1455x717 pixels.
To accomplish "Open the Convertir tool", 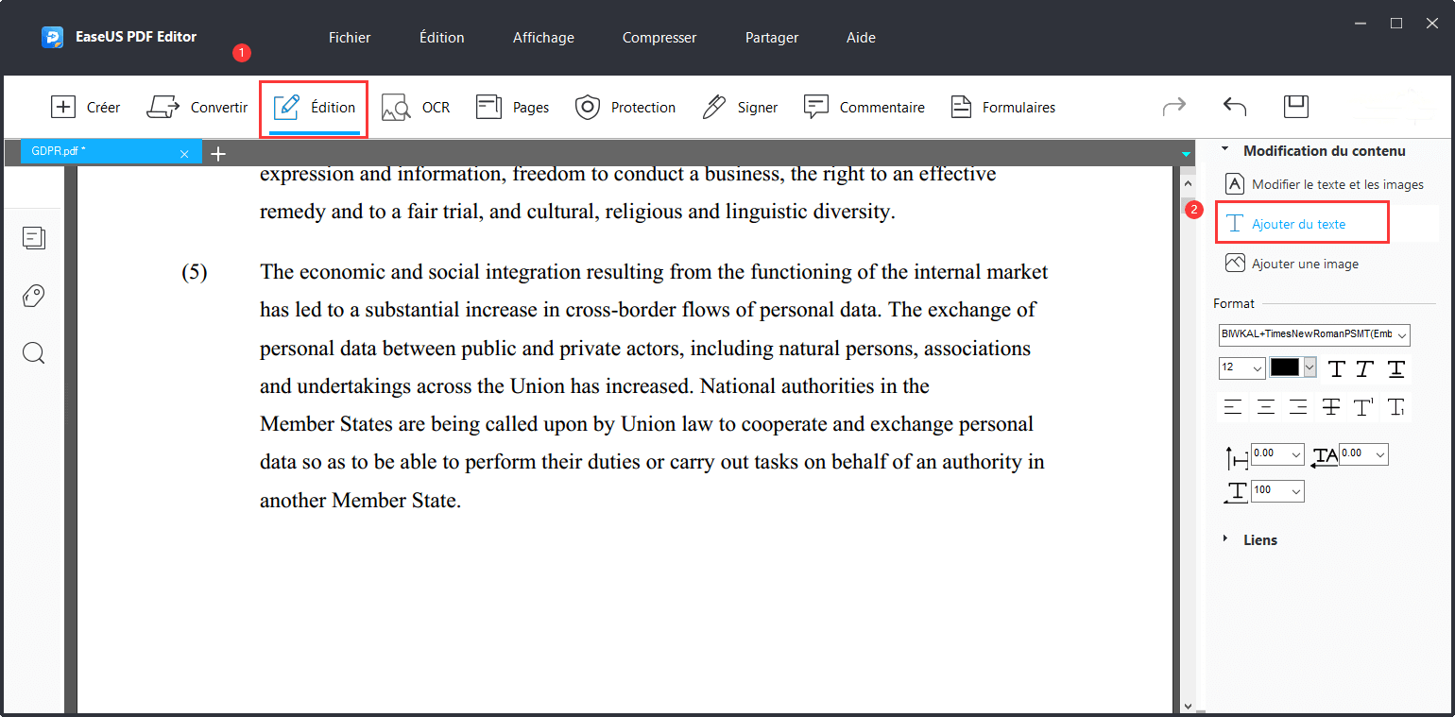I will point(197,108).
